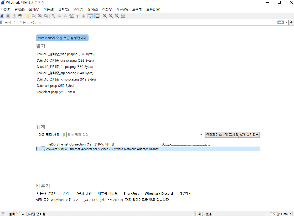Open the Wireshark Discord link
Image resolution: width=294 pixels, height=216 pixels.
(x=159, y=193)
